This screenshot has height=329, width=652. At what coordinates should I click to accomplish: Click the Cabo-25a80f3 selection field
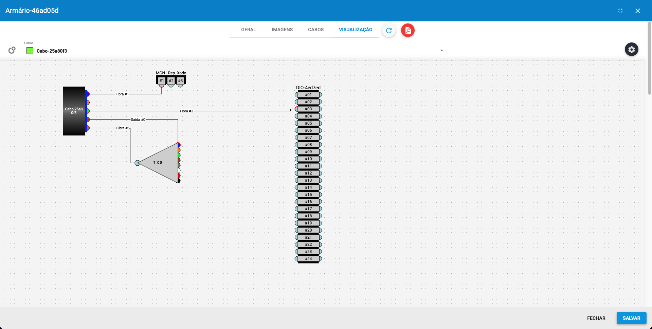click(x=234, y=51)
